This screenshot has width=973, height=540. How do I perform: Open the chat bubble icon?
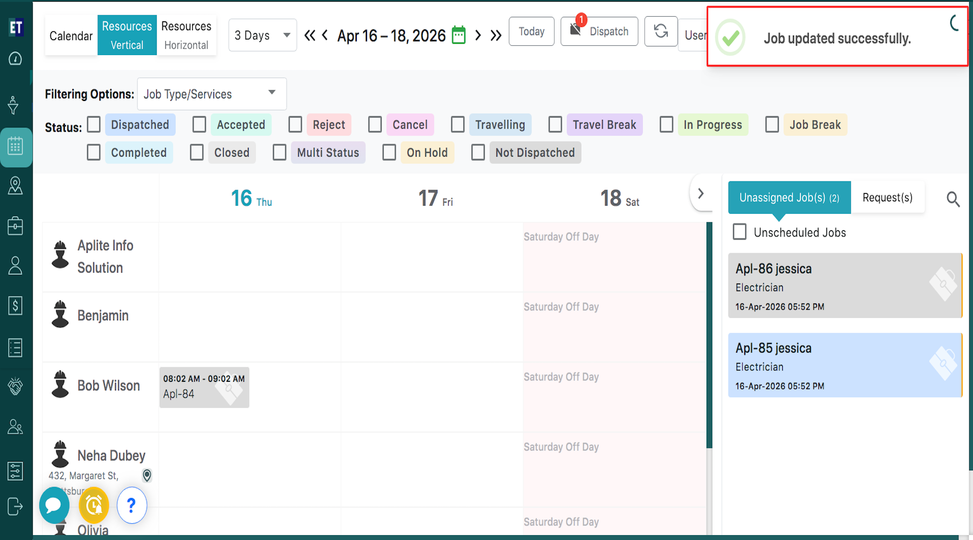pos(54,505)
